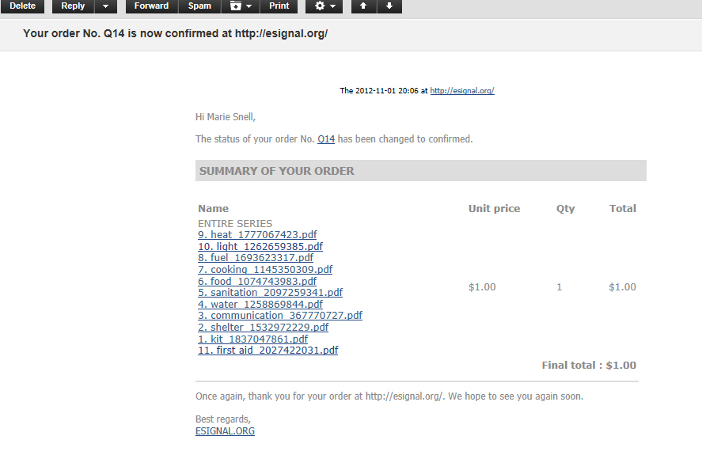Visit the ESIGNAL.ORG signature link
The height and width of the screenshot is (455, 702).
[x=226, y=431]
